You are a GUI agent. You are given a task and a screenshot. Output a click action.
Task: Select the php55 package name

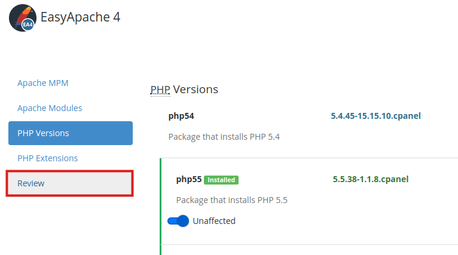[189, 179]
